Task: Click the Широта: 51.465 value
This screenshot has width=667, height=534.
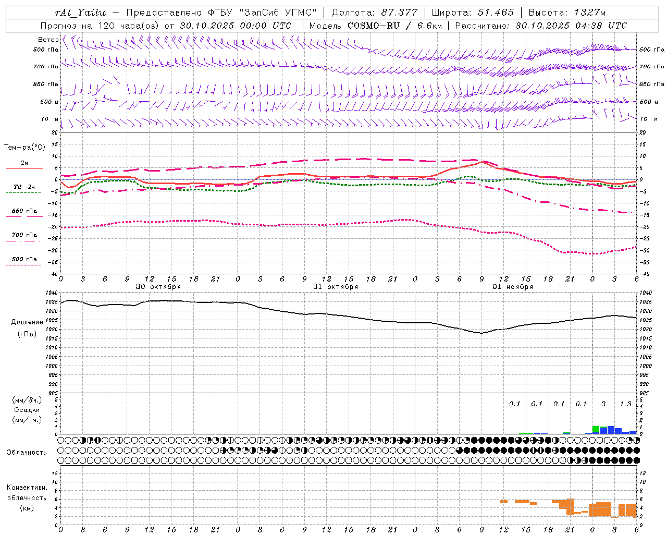Action: 473,13
